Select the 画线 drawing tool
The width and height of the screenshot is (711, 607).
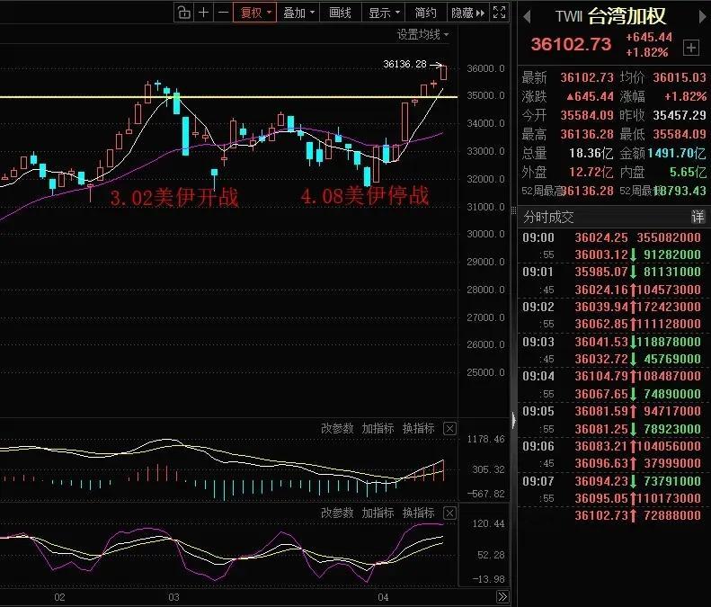(x=340, y=13)
